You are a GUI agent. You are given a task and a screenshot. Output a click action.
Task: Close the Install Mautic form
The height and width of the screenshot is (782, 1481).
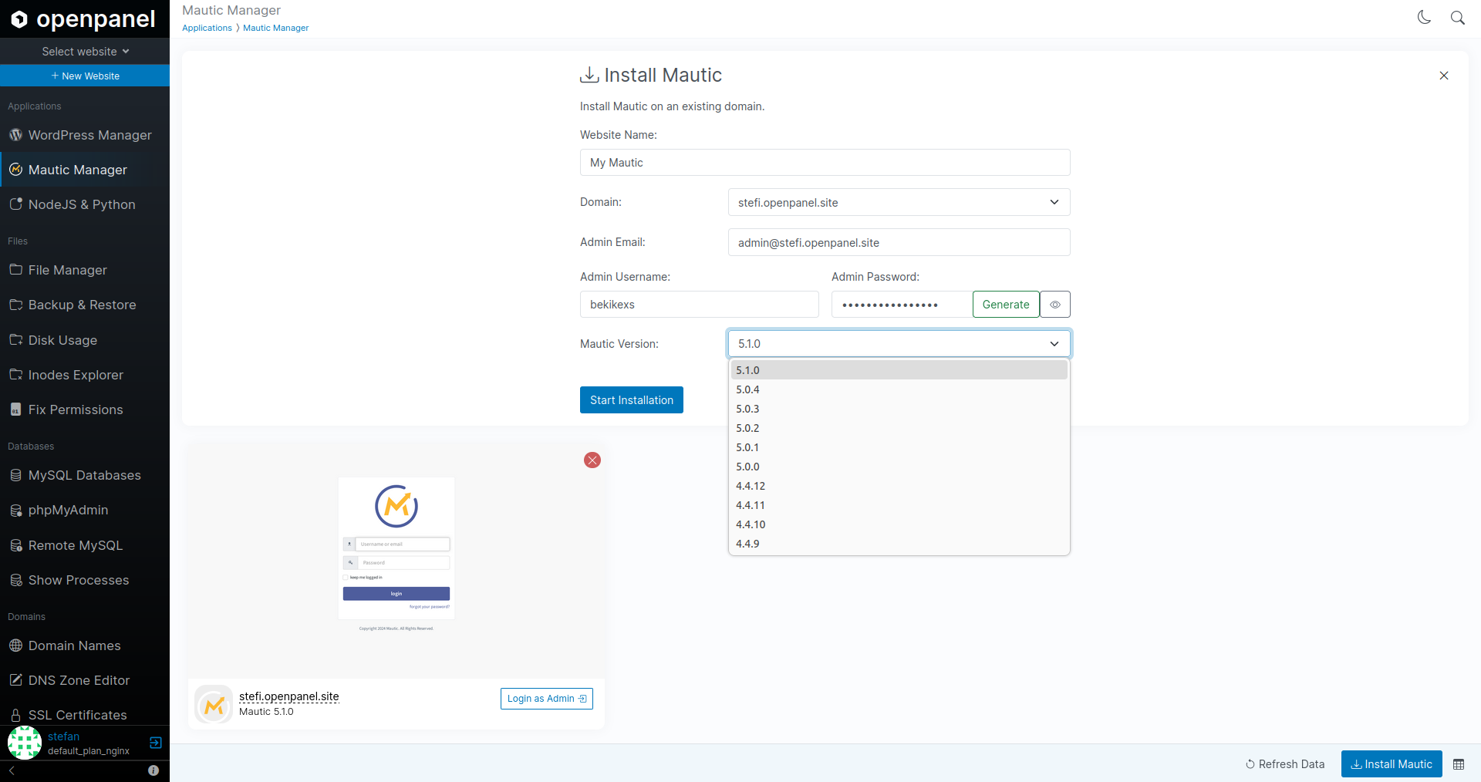point(1444,76)
